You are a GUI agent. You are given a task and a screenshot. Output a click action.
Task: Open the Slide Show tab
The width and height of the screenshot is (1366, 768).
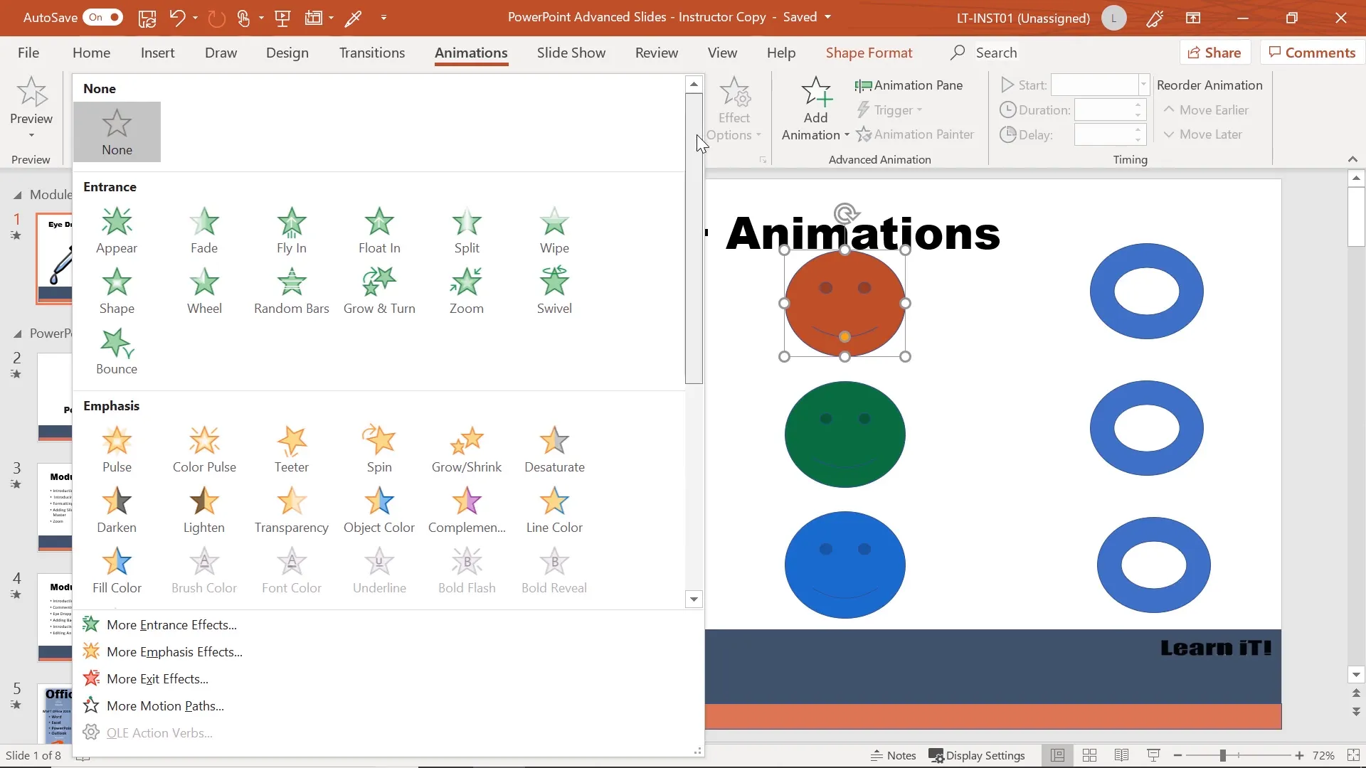(571, 53)
